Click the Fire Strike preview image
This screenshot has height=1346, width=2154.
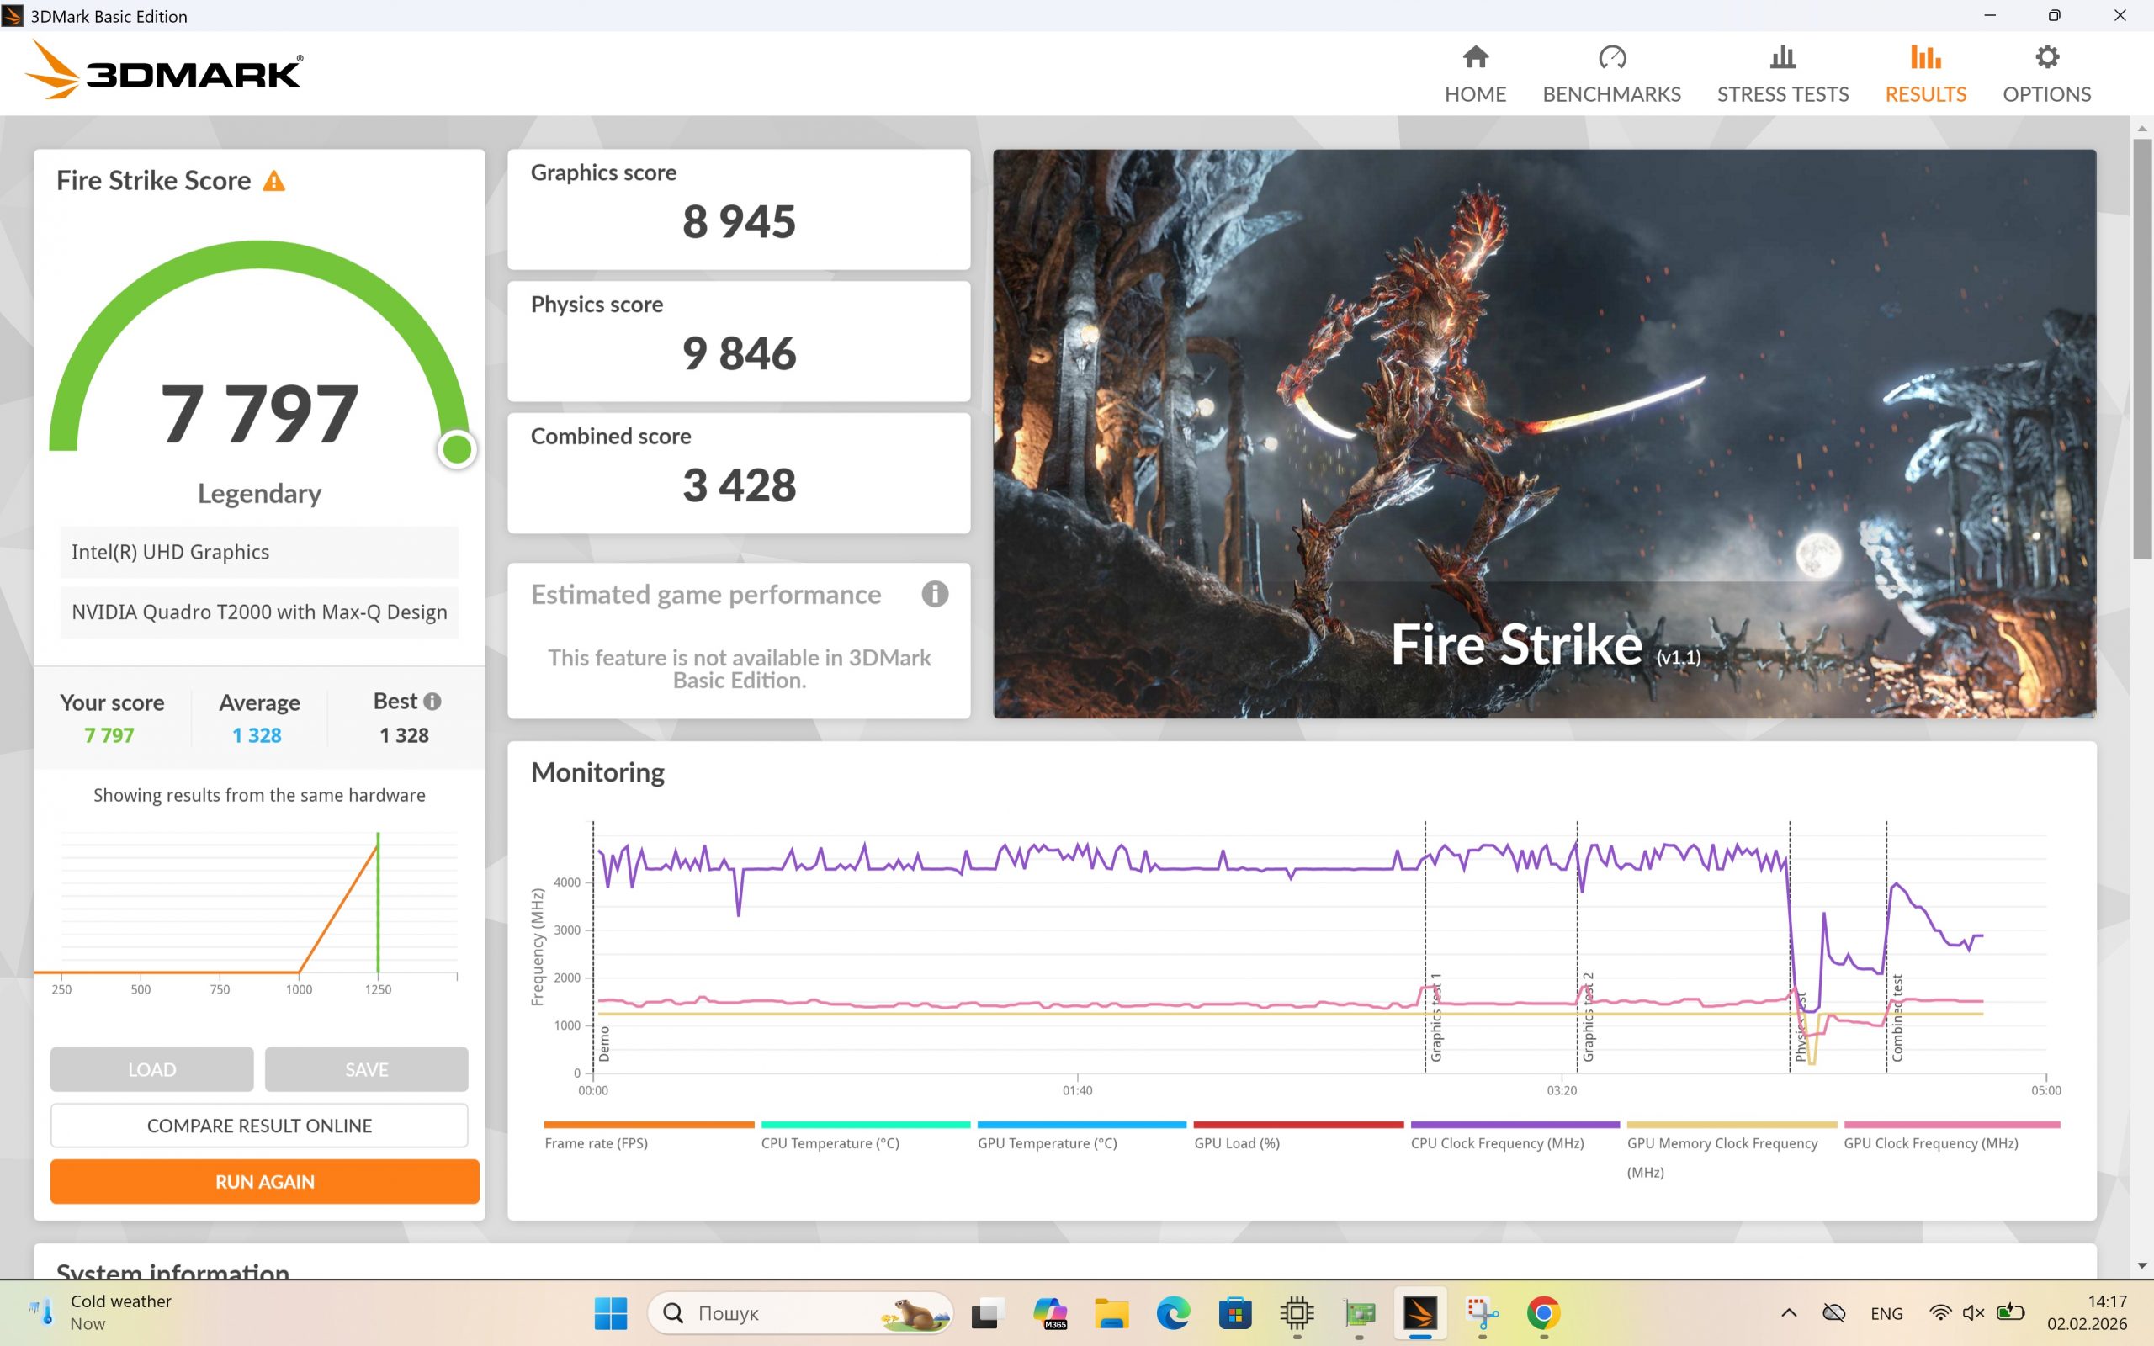[x=1544, y=433]
